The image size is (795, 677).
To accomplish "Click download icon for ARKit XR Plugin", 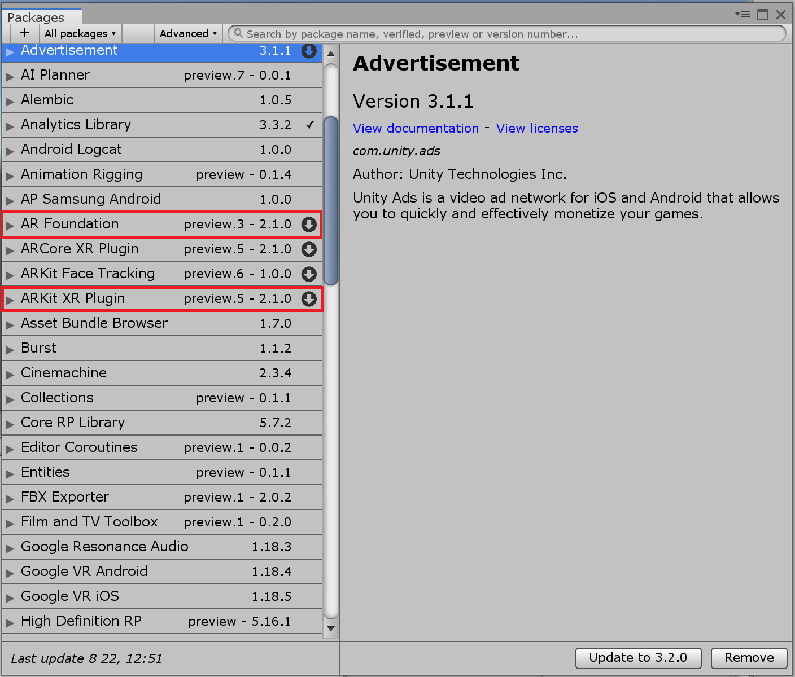I will (x=309, y=299).
